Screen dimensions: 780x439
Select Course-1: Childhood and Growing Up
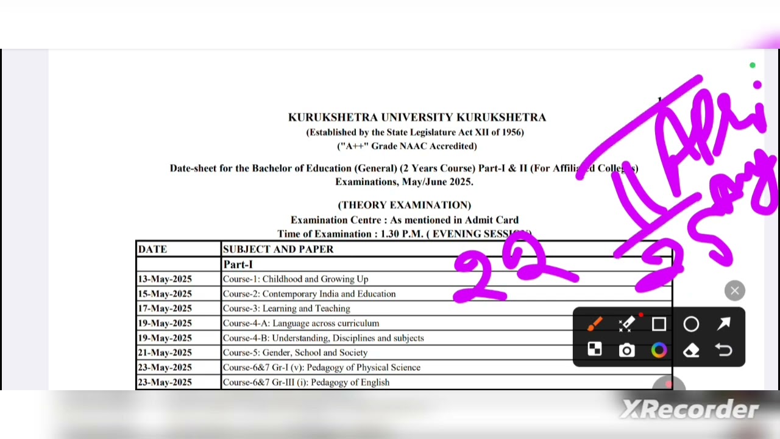tap(296, 279)
